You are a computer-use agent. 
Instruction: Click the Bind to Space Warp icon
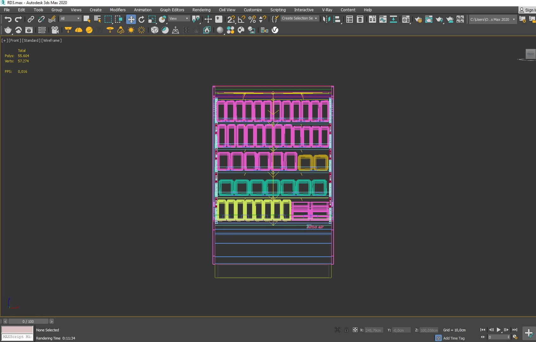point(52,19)
